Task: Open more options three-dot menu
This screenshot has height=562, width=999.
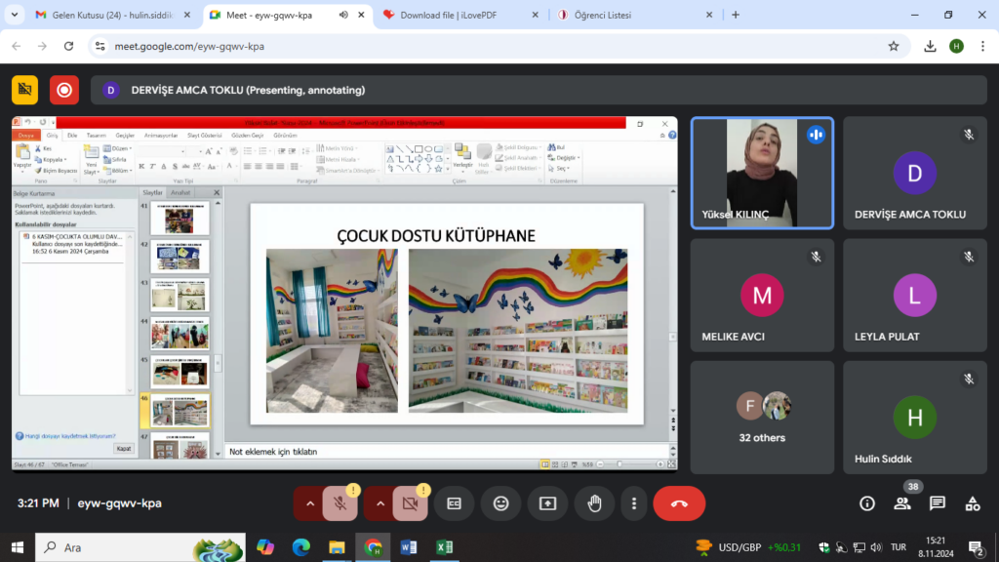Action: (x=634, y=503)
